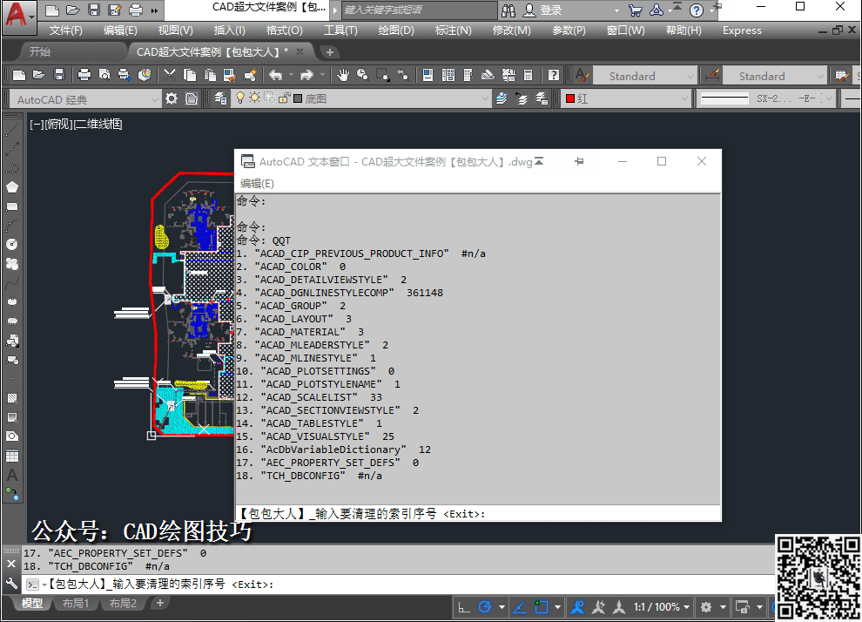Click the Cut scissors icon
862x622 pixels.
click(169, 75)
